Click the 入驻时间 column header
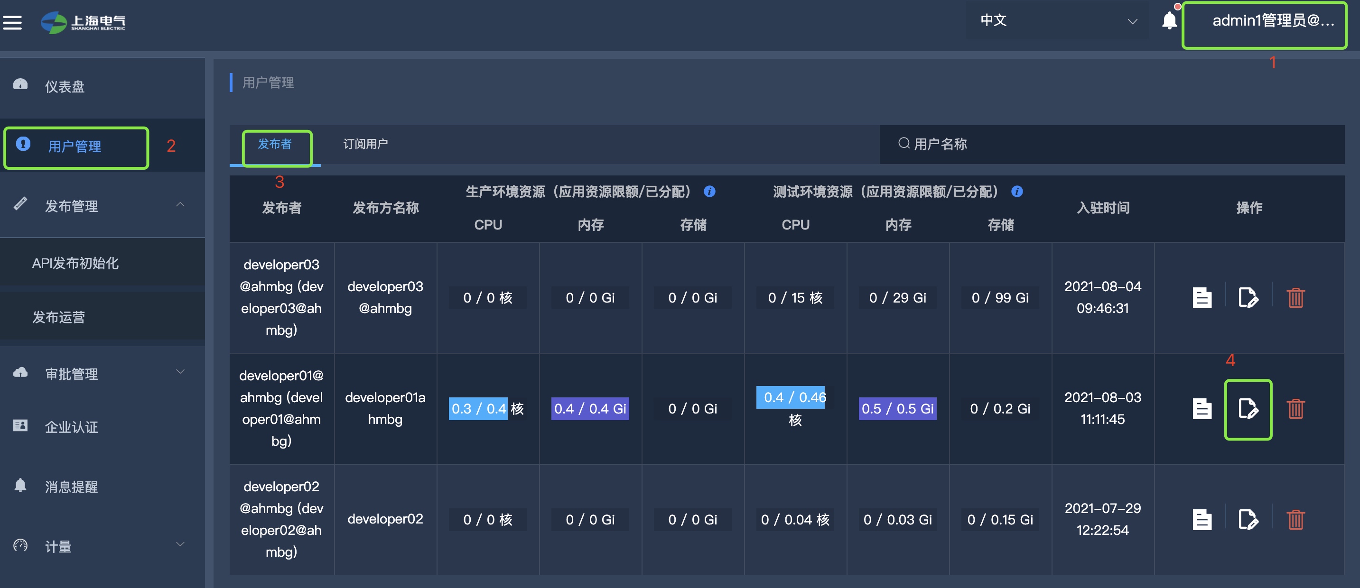 pyautogui.click(x=1103, y=208)
